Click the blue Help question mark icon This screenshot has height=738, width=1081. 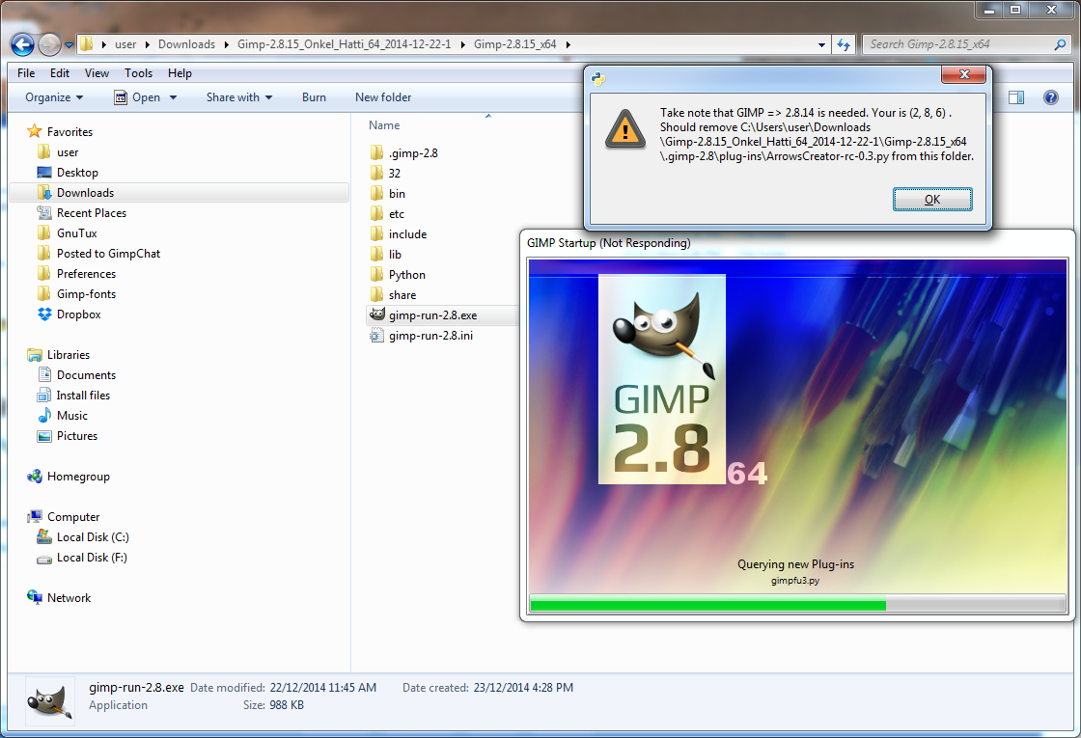pos(1051,97)
